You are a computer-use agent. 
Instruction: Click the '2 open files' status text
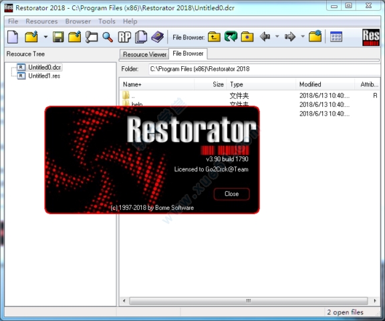(345, 312)
